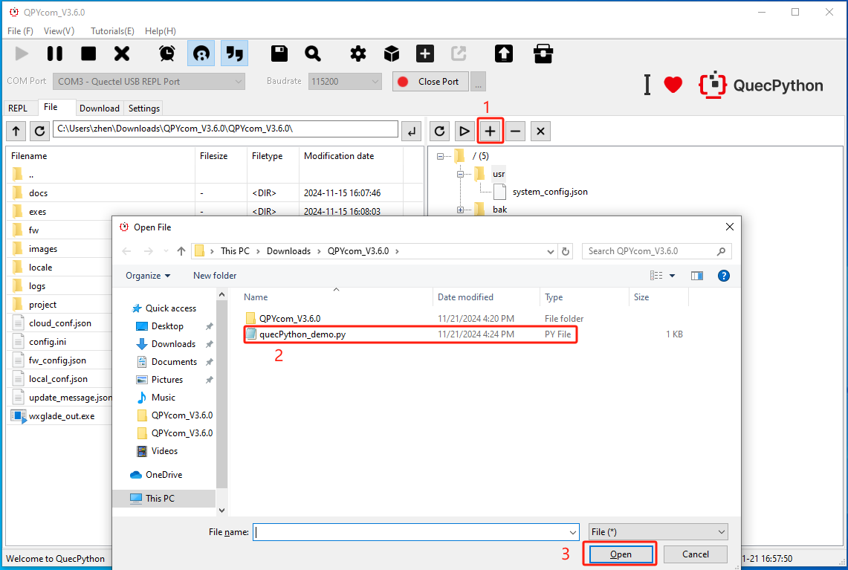The width and height of the screenshot is (848, 570).
Task: Click the grayed export arrow icon
Action: point(459,54)
